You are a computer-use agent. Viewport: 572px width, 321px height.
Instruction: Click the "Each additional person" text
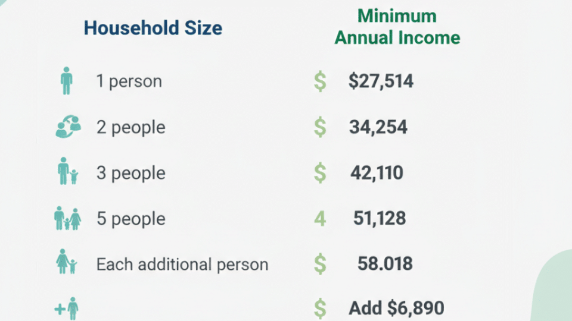[182, 264]
